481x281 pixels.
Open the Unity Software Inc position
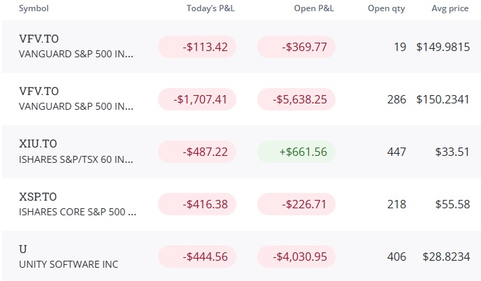coord(241,256)
